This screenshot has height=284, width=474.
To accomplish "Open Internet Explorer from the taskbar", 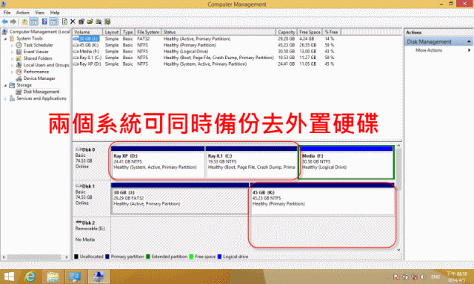I will click(x=30, y=277).
